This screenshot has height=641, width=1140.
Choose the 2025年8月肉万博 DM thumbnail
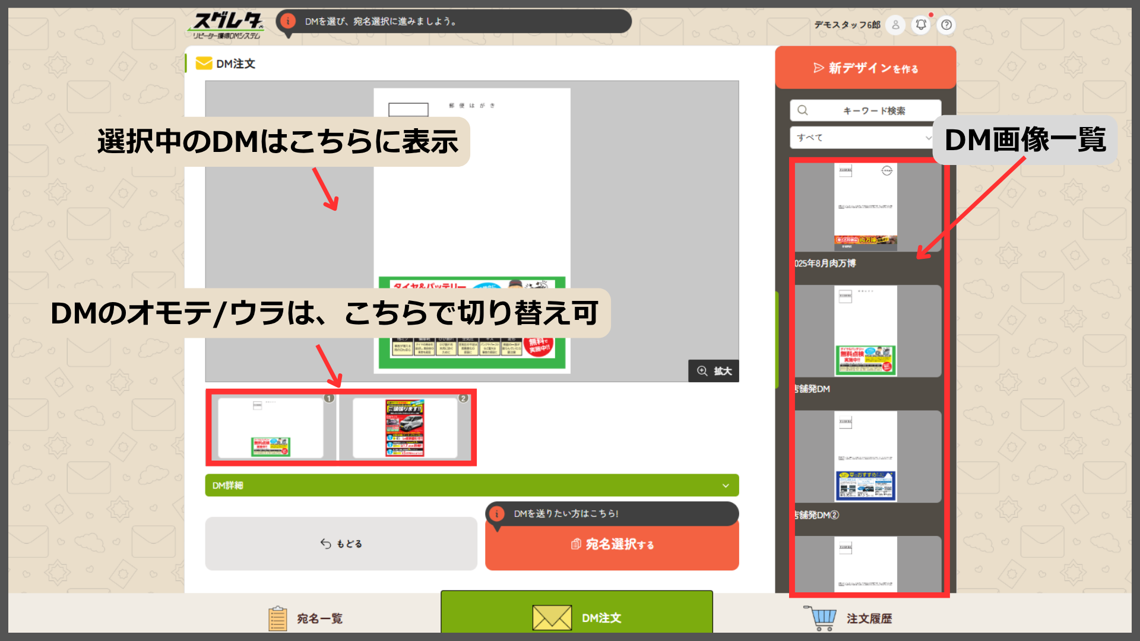click(x=866, y=207)
